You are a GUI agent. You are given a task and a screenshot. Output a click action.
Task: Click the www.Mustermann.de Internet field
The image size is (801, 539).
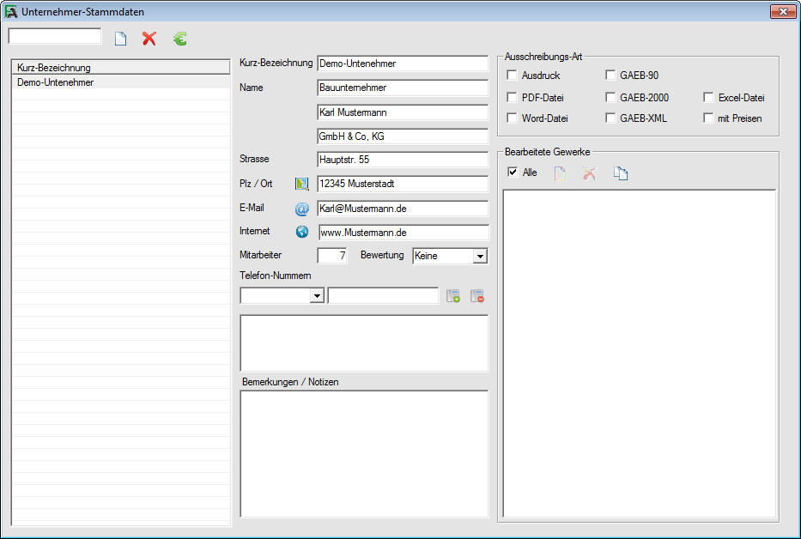click(x=404, y=233)
